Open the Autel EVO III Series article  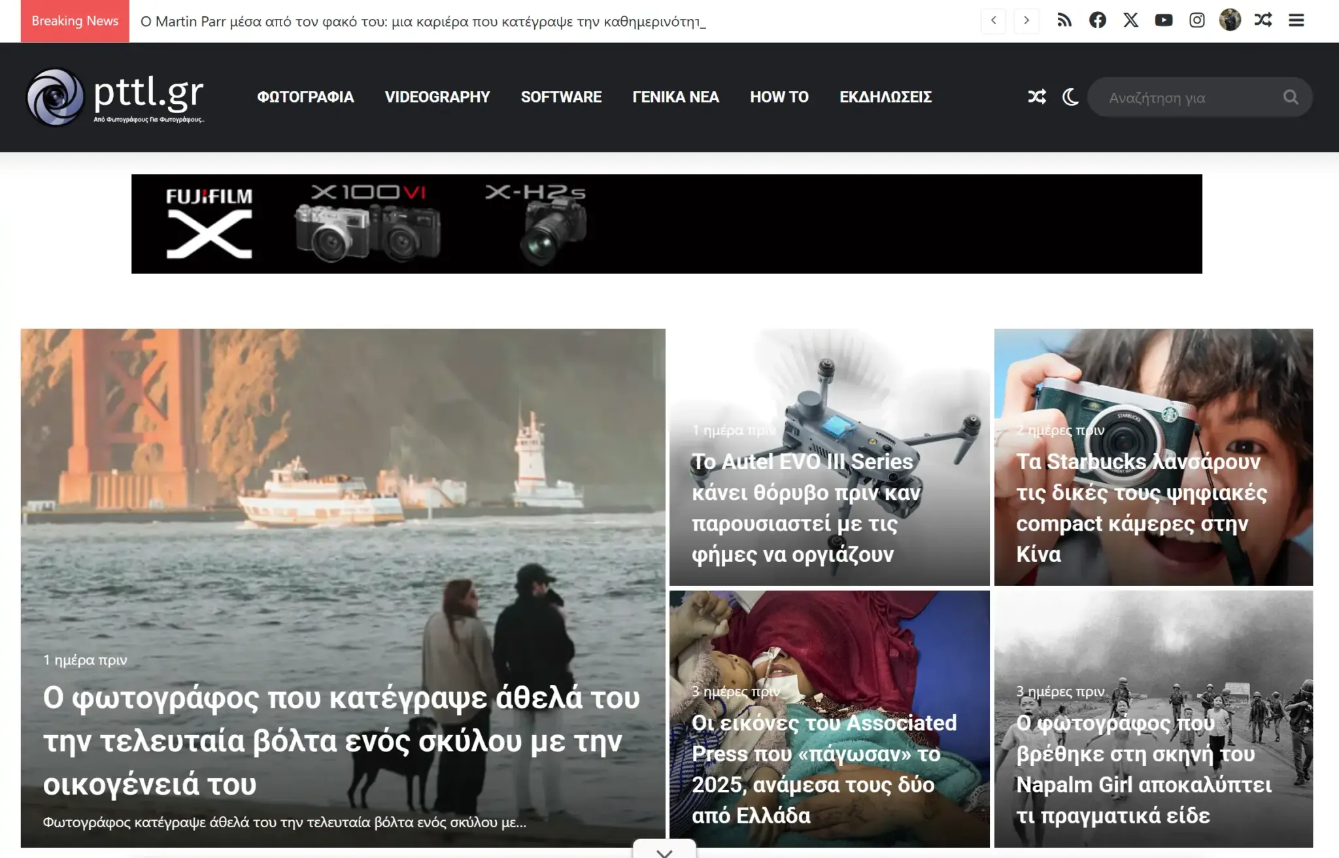coord(805,507)
